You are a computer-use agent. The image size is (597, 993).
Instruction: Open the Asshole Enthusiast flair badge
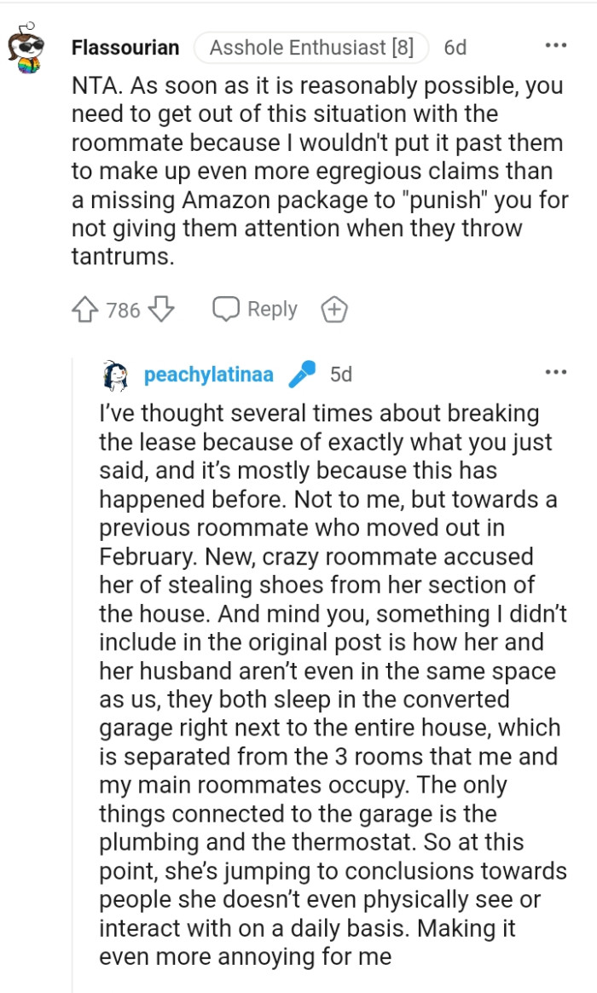[310, 48]
